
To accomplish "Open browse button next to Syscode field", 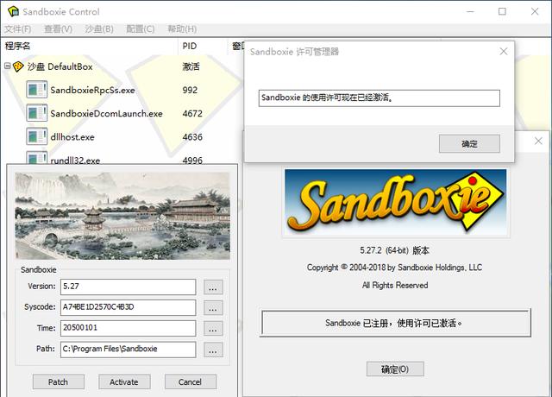I will [214, 307].
